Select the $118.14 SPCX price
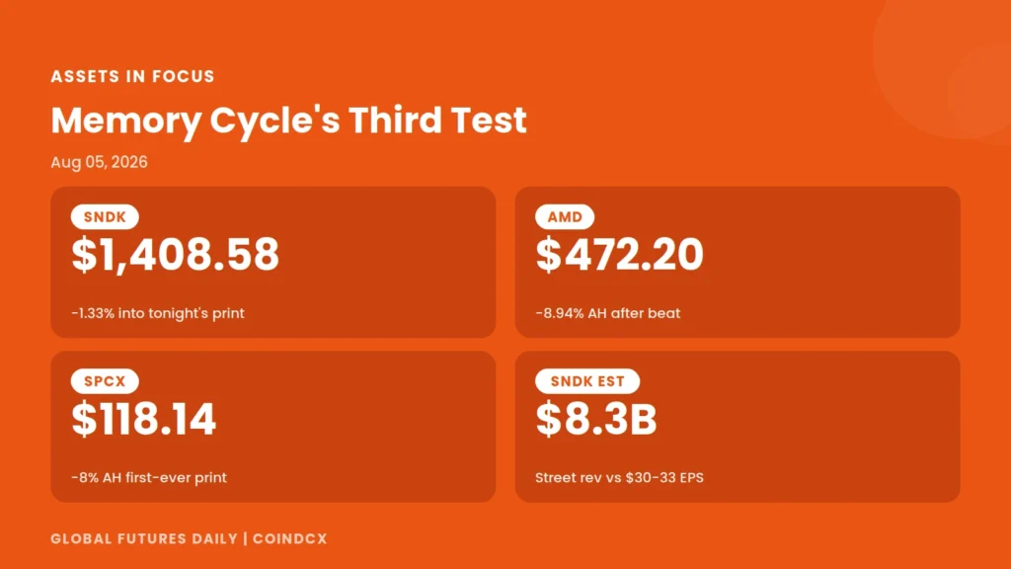The width and height of the screenshot is (1011, 569). pos(144,419)
